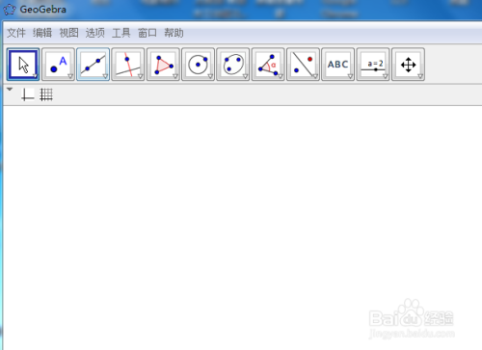Select Reflect Object about Line tool

tap(303, 65)
